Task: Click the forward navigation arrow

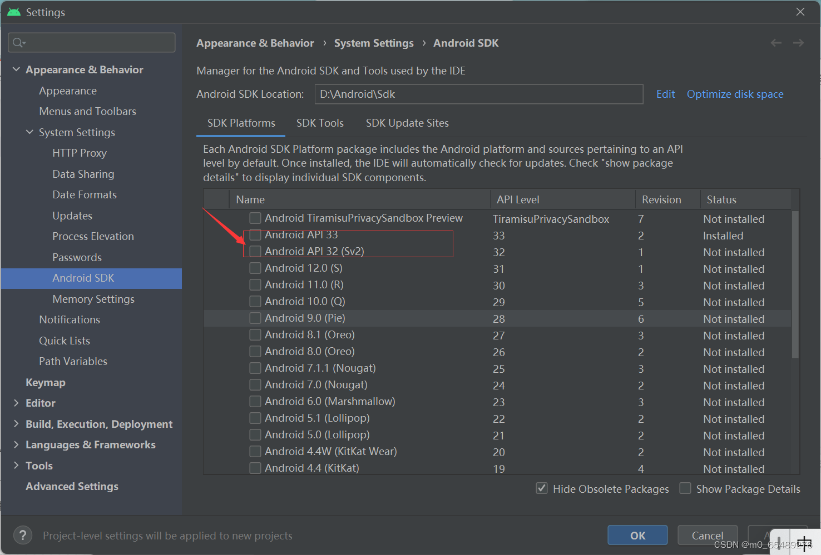Action: tap(798, 43)
